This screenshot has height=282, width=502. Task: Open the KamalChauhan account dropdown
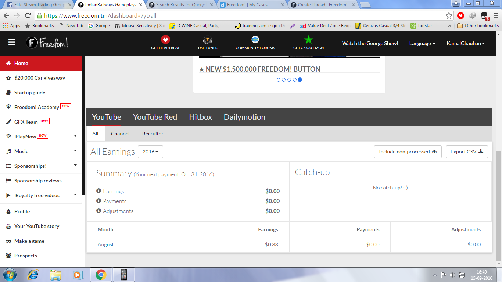[466, 43]
